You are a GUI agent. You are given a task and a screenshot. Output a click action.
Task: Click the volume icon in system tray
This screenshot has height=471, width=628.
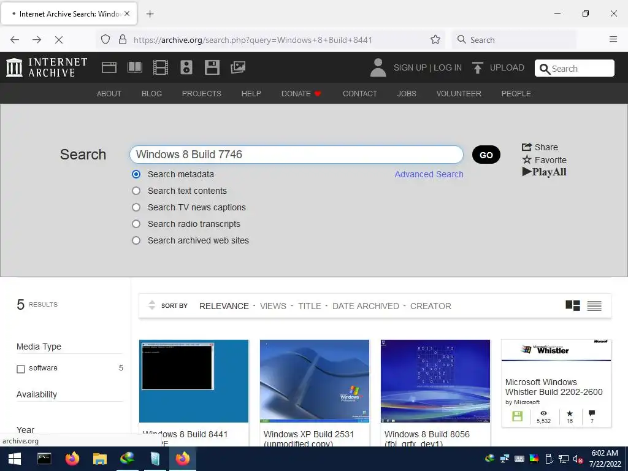tap(578, 459)
